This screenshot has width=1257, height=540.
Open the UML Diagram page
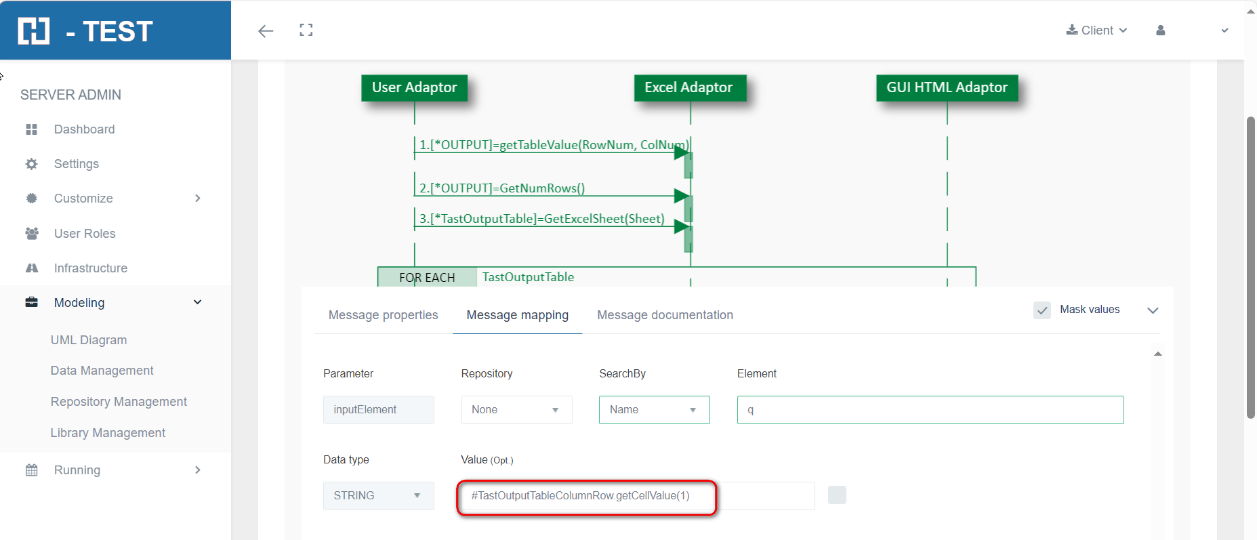[89, 340]
